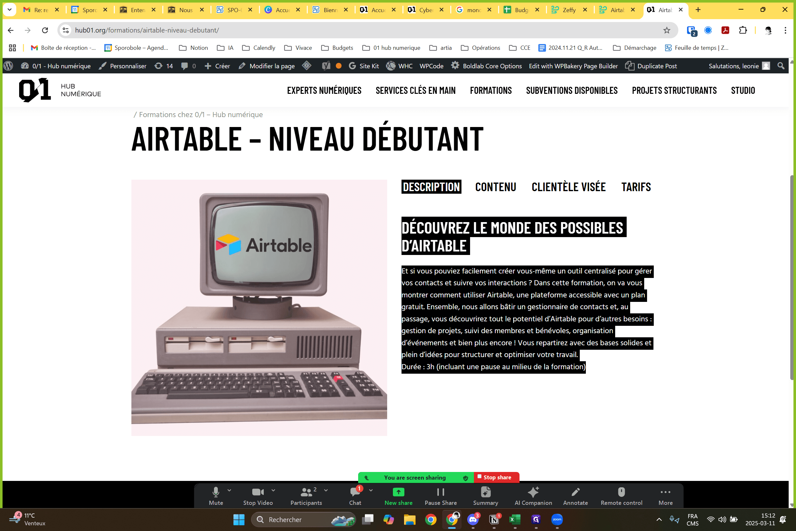Select the DESCRIPTION tab

(x=431, y=187)
